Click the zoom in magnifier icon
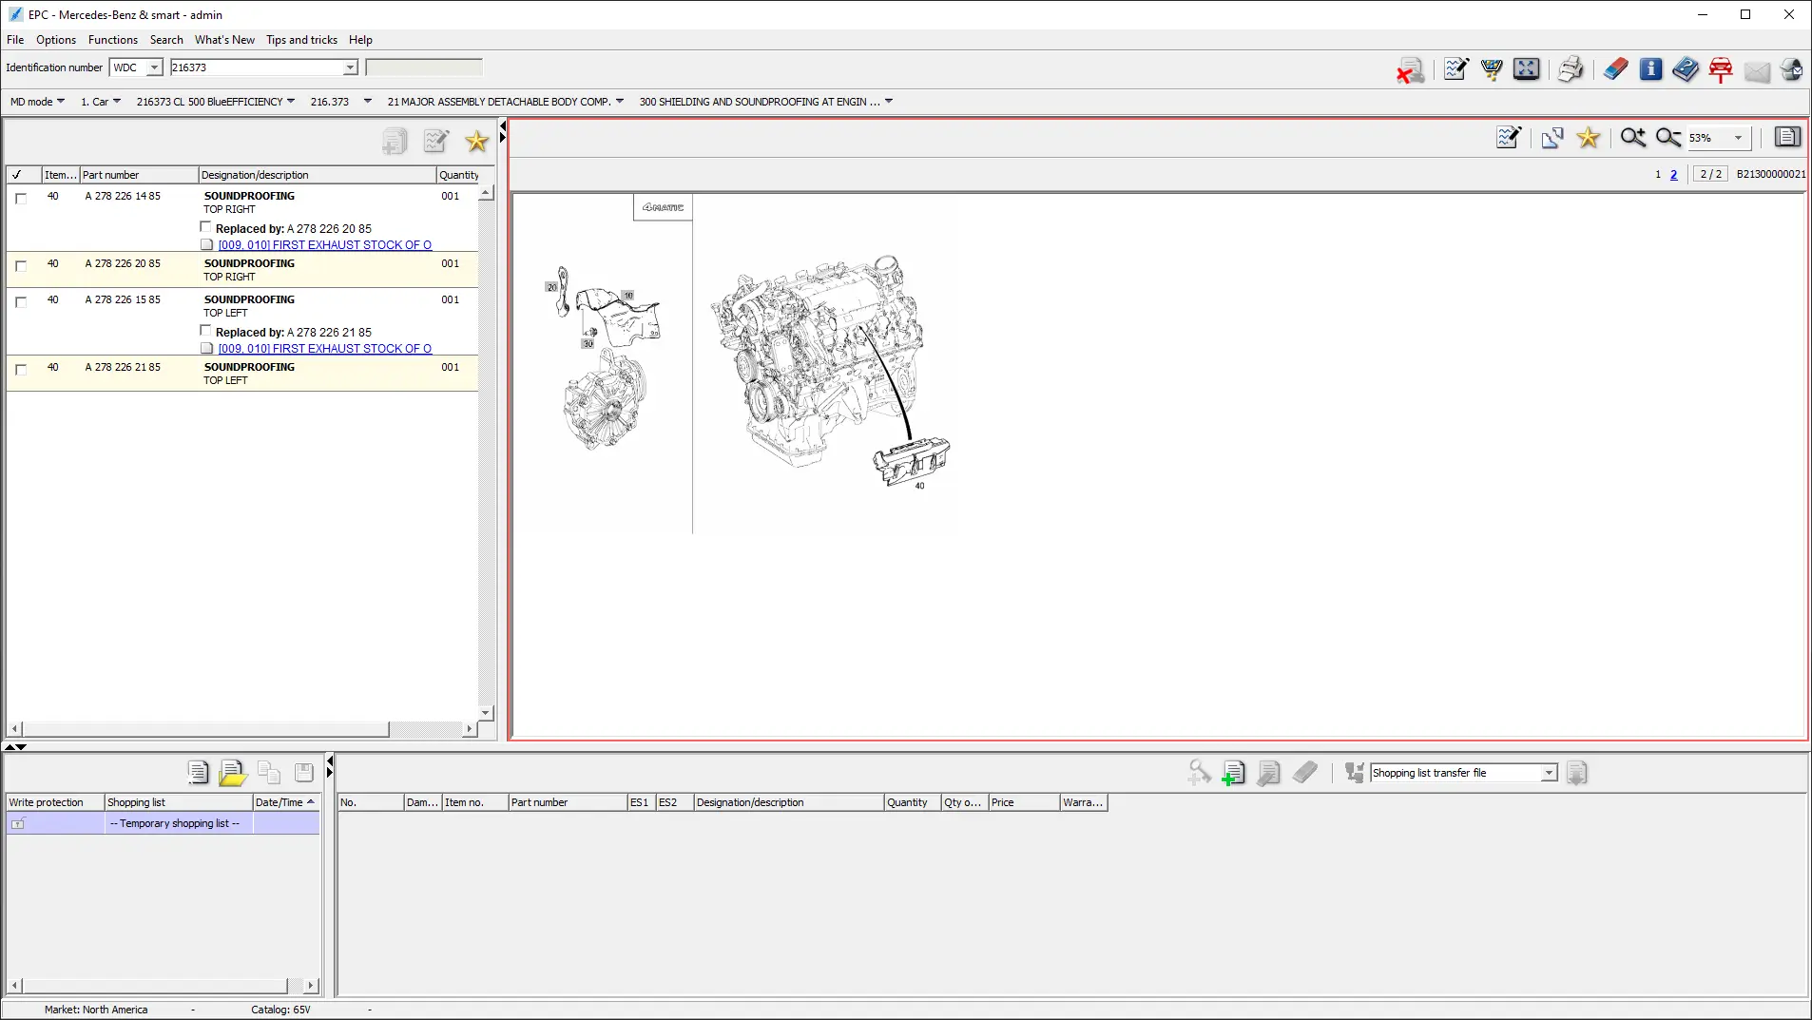Screen dimensions: 1812x1020 [x=1632, y=138]
